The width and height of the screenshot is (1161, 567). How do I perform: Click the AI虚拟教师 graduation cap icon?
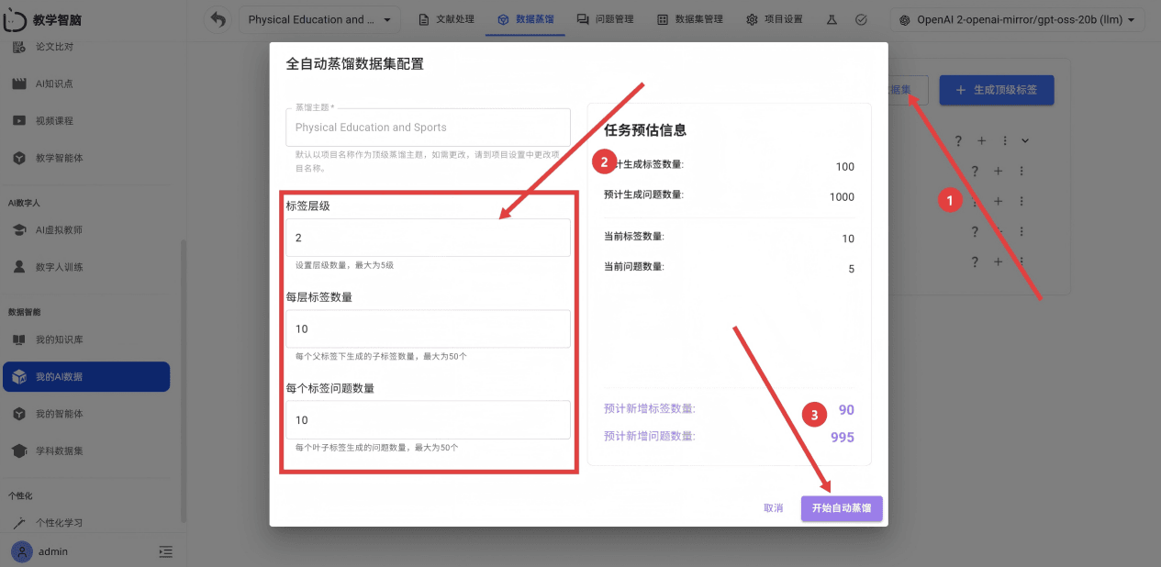pos(19,230)
